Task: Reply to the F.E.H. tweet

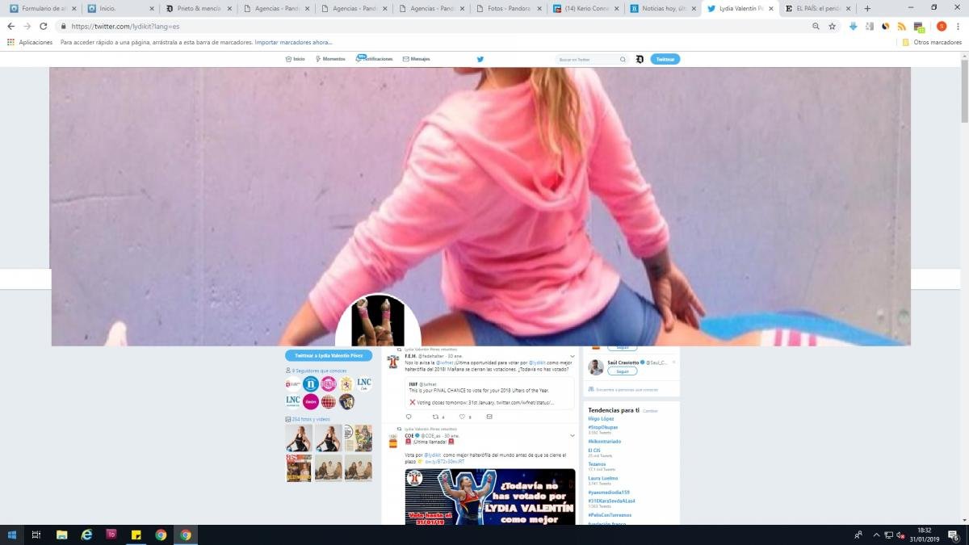Action: (x=409, y=417)
